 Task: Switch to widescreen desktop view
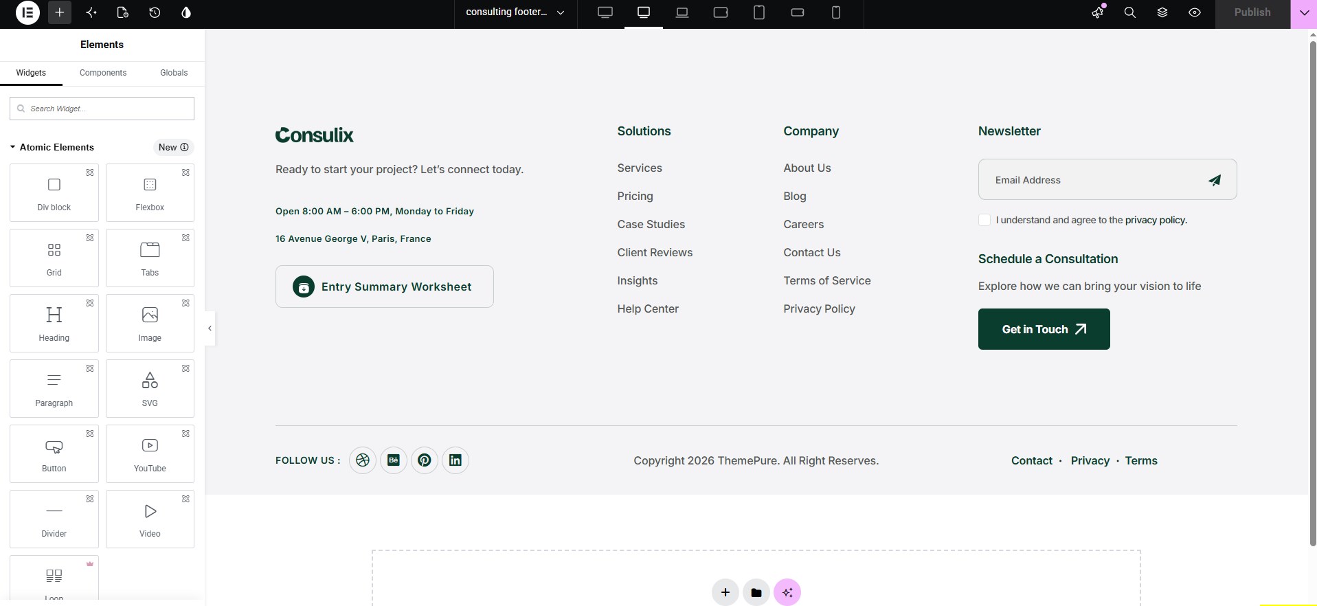coord(605,12)
